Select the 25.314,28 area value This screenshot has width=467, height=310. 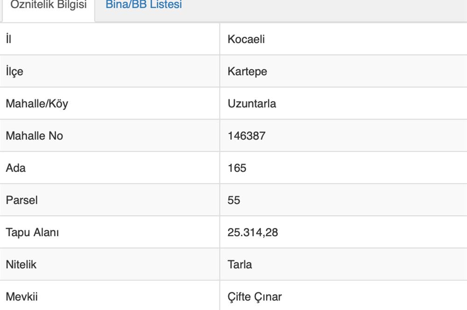pyautogui.click(x=253, y=232)
